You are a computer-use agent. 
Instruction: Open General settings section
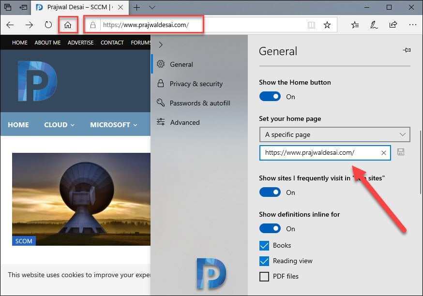tap(199, 64)
